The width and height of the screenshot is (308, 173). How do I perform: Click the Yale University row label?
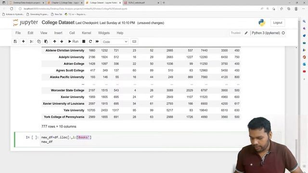pyautogui.click(x=74, y=110)
